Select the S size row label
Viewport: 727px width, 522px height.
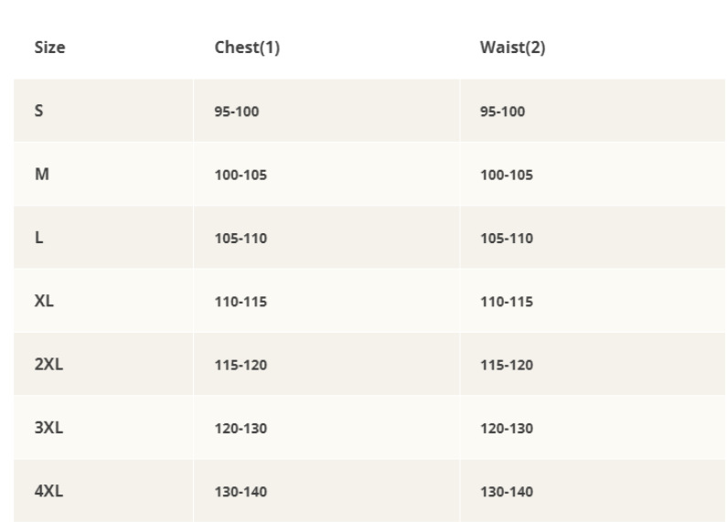39,111
